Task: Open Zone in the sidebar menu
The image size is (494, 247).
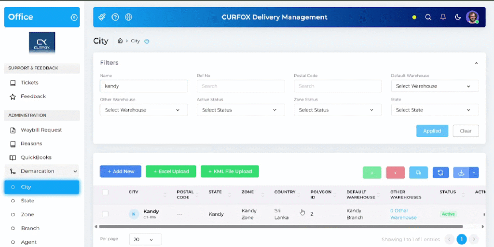Action: (27, 214)
